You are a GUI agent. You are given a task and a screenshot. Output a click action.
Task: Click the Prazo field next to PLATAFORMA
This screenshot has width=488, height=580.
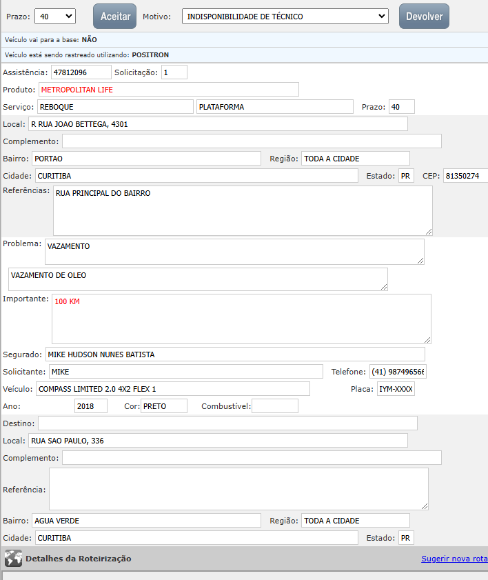(401, 107)
